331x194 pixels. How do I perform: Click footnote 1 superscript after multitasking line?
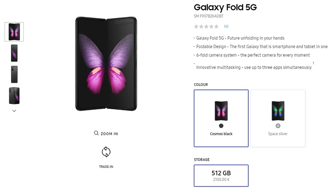coord(313,63)
